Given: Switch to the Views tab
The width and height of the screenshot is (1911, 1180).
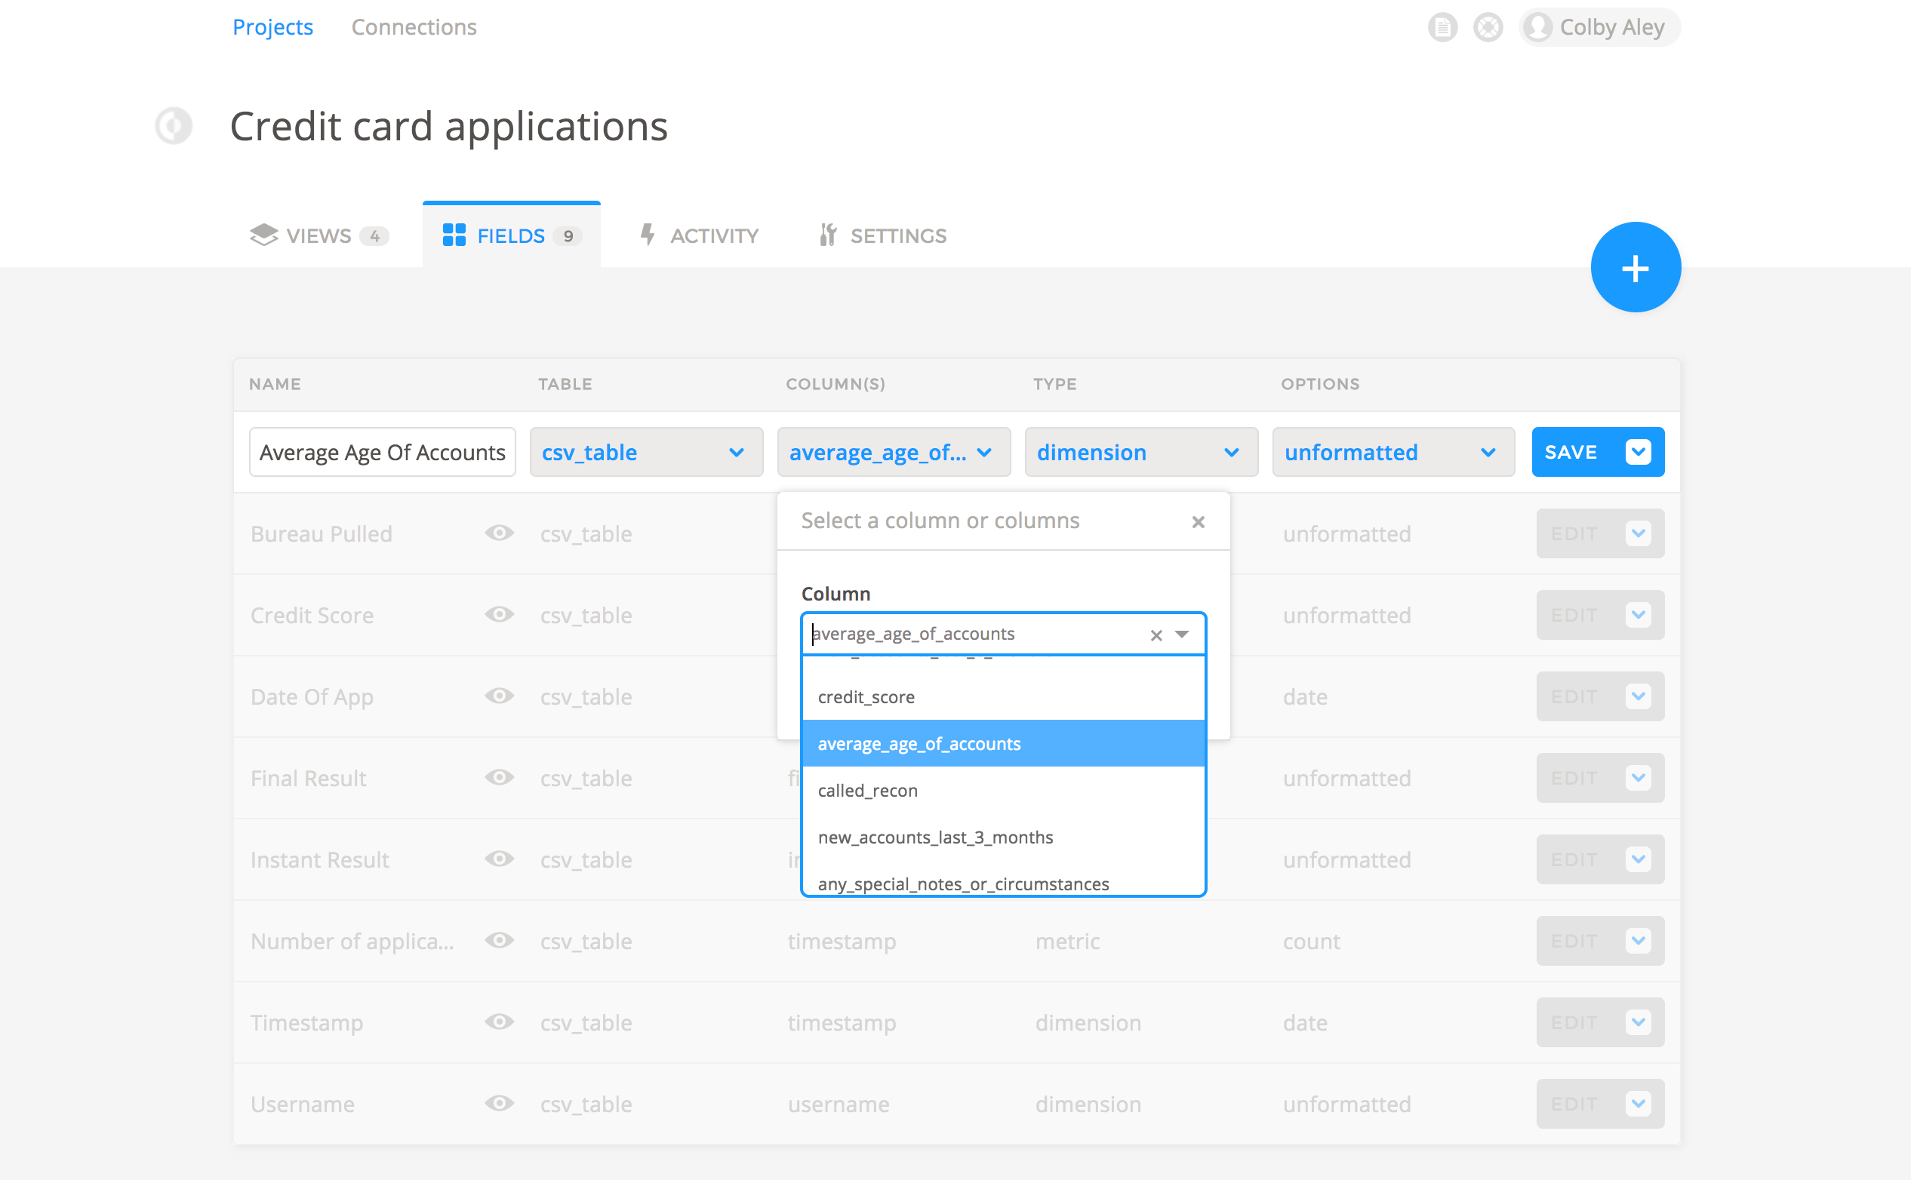Looking at the screenshot, I should point(318,235).
